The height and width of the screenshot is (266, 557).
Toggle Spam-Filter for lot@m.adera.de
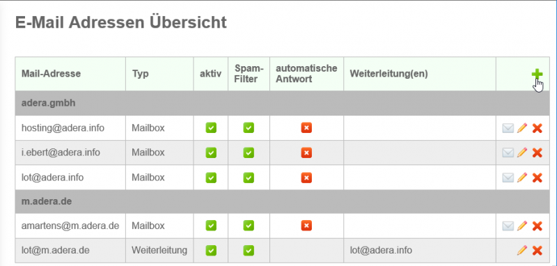(x=249, y=251)
